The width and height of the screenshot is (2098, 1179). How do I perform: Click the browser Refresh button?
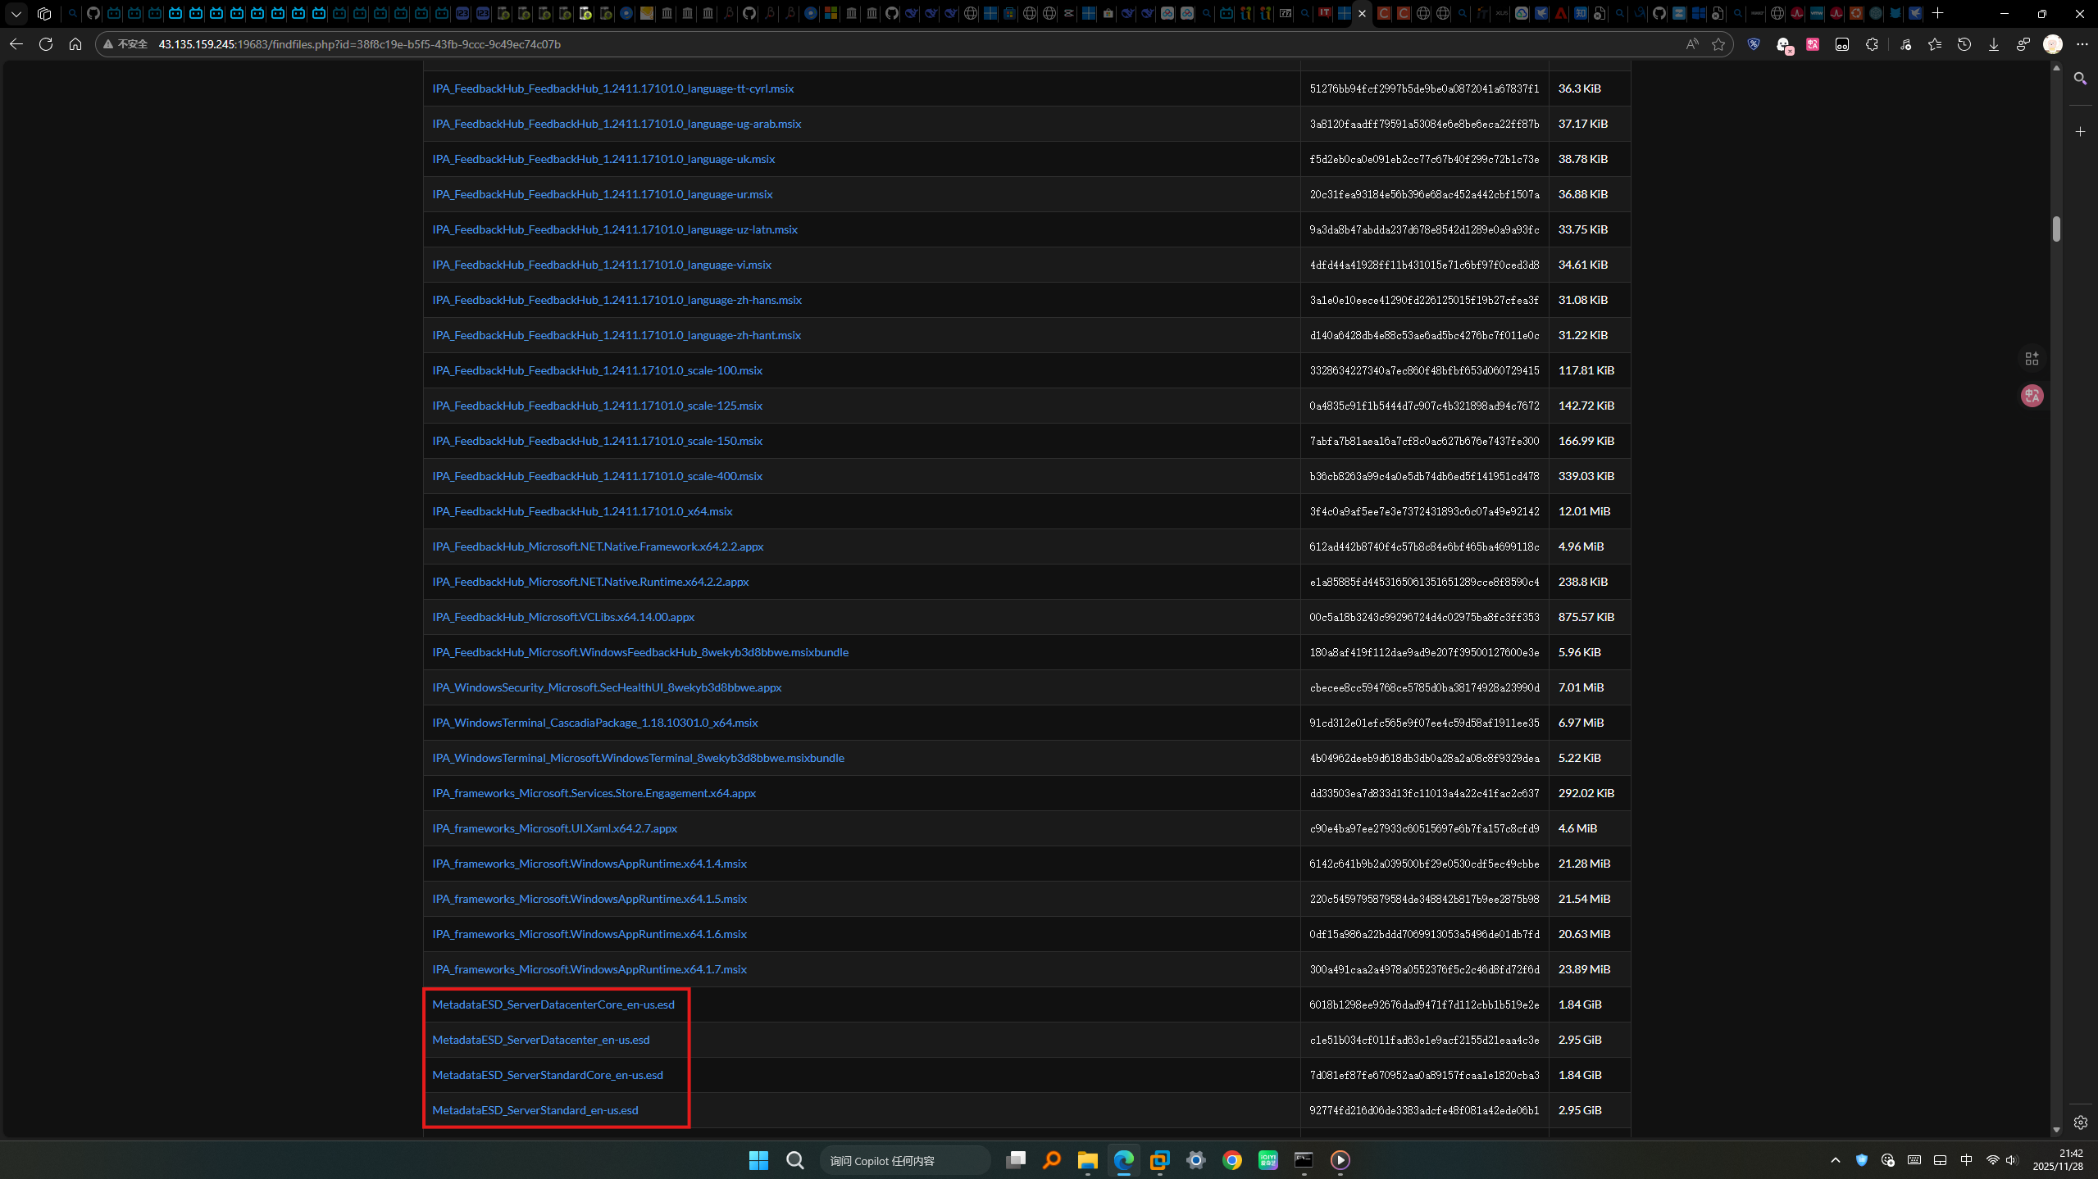click(x=46, y=44)
